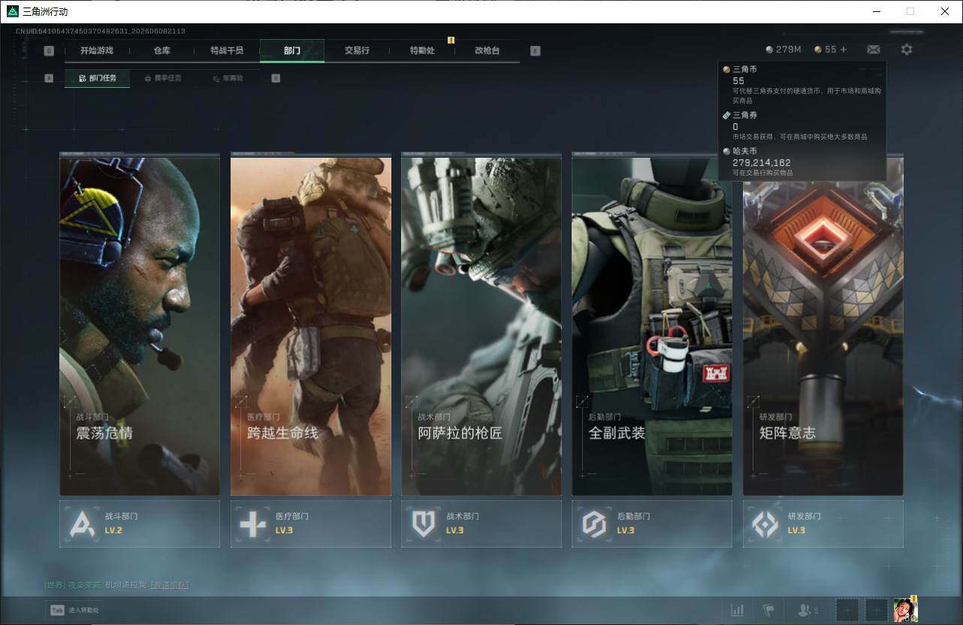Screen dimensions: 963x625
Task: Select the 战斗部门 LV.2 label
Action: point(113,530)
